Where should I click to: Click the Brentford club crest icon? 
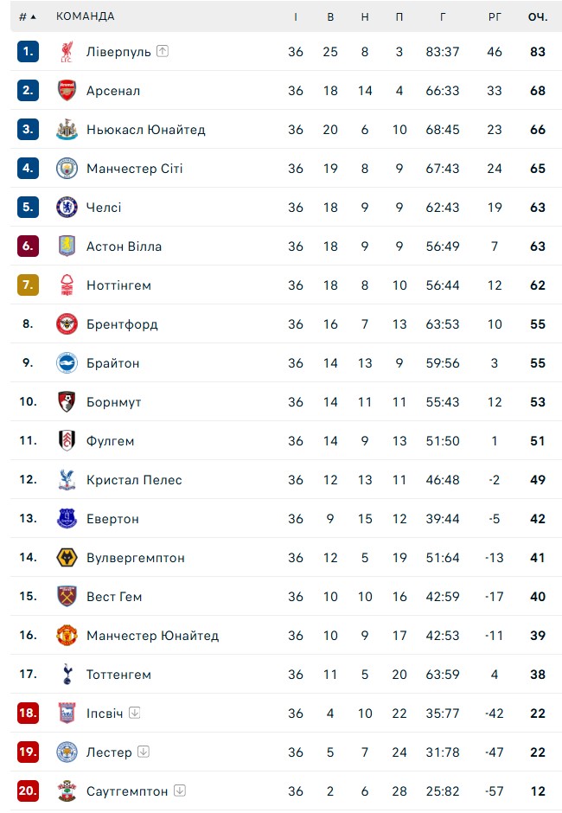[x=67, y=324]
